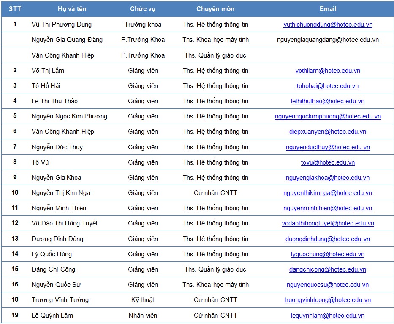Select the name Nguyễn Quốc Sử

coord(56,285)
